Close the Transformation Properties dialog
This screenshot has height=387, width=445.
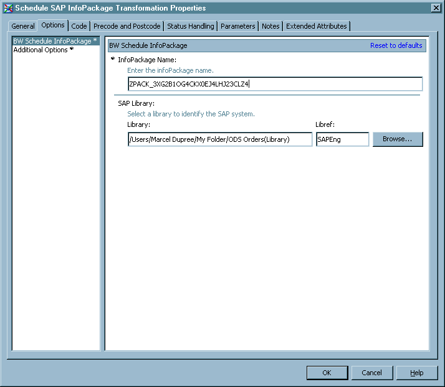pyautogui.click(x=436, y=8)
